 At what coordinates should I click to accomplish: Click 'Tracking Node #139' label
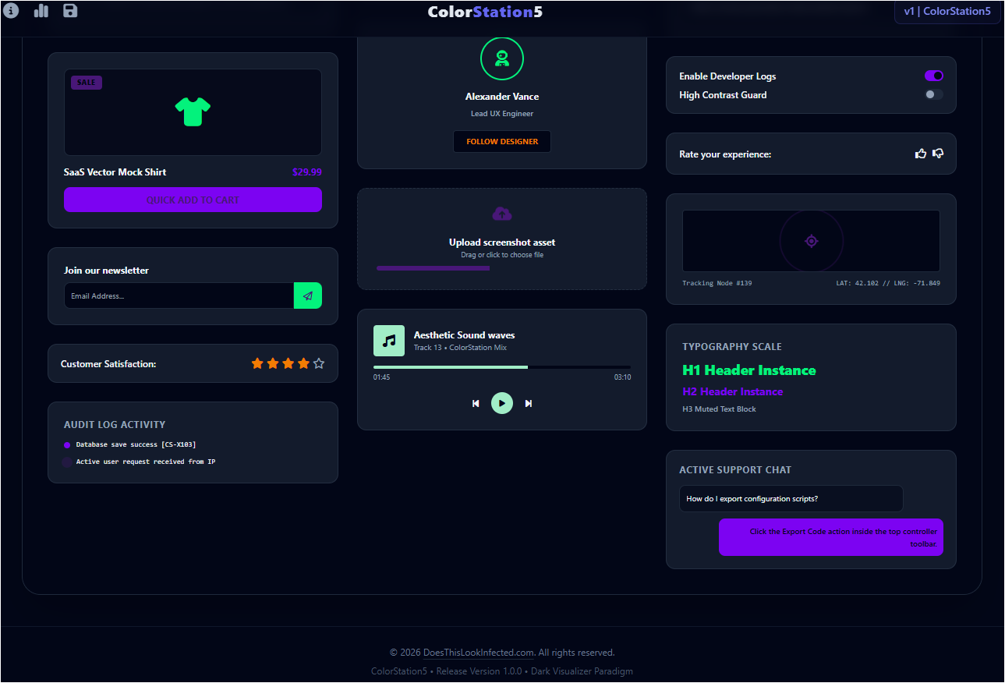(717, 283)
